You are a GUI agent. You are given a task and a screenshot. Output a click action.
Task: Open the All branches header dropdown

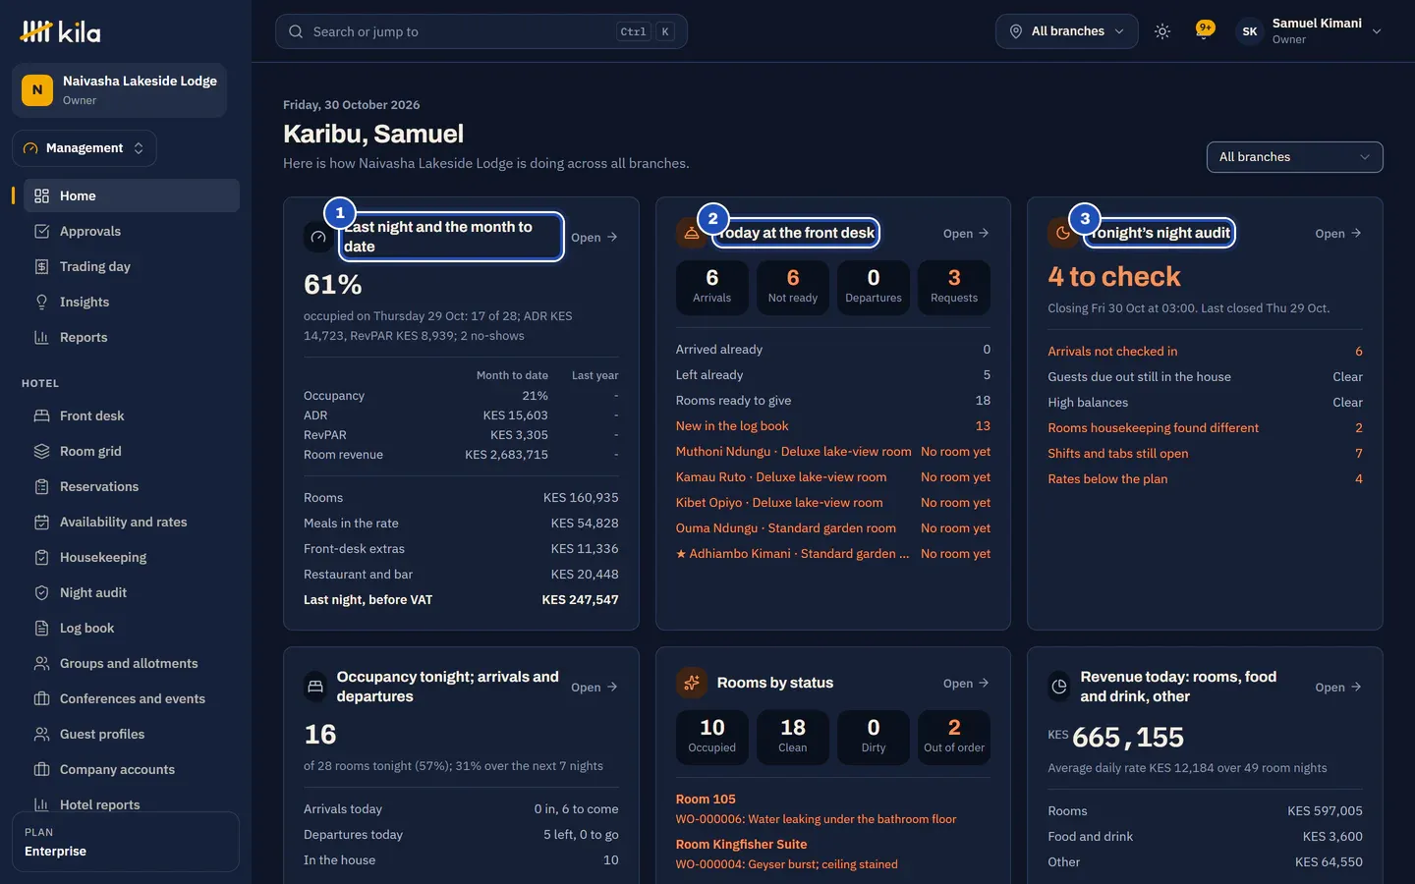pyautogui.click(x=1067, y=31)
